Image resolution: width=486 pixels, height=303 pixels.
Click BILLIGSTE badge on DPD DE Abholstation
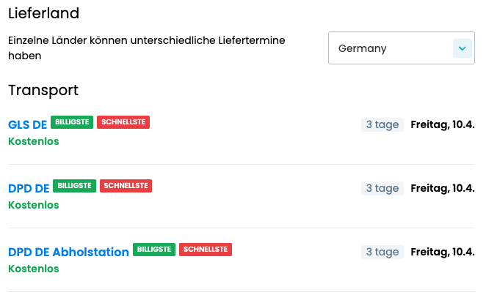[x=154, y=250]
